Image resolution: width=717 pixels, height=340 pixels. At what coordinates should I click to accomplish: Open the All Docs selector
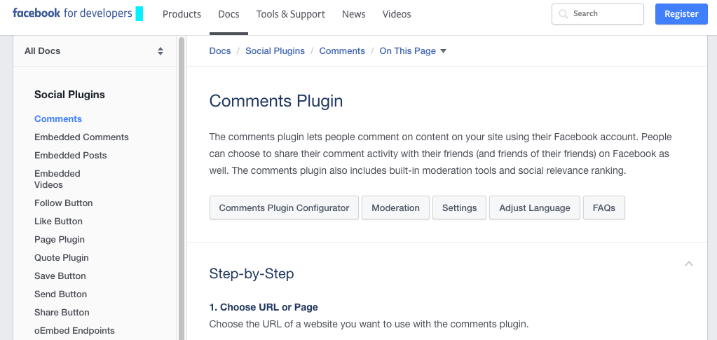tap(94, 50)
